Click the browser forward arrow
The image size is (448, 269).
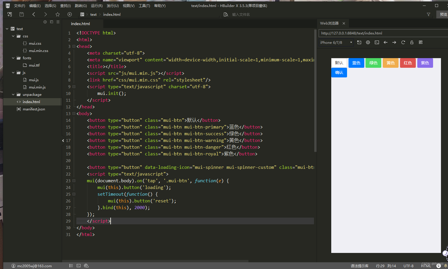[394, 42]
